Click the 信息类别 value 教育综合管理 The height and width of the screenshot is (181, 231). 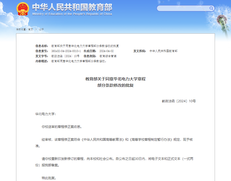[108, 56]
